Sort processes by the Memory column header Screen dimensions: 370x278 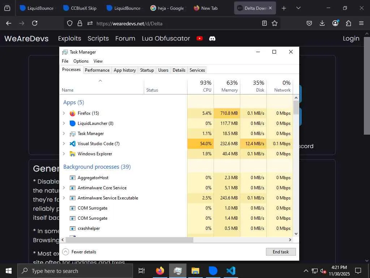227,86
